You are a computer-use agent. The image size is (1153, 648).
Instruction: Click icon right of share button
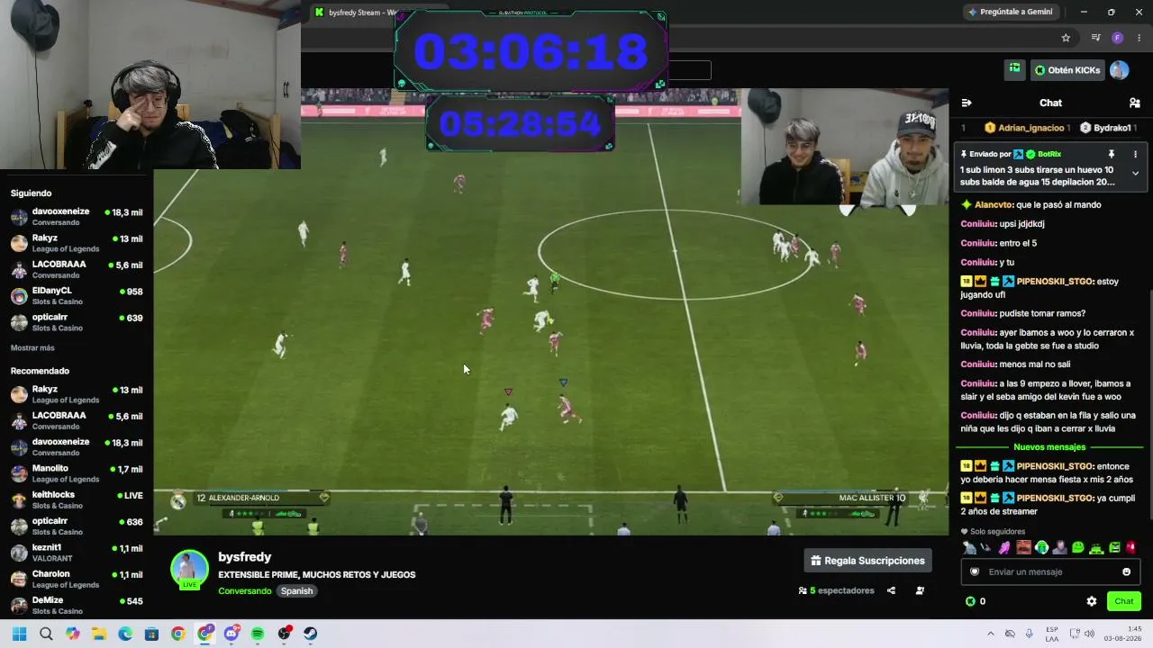pyautogui.click(x=920, y=590)
